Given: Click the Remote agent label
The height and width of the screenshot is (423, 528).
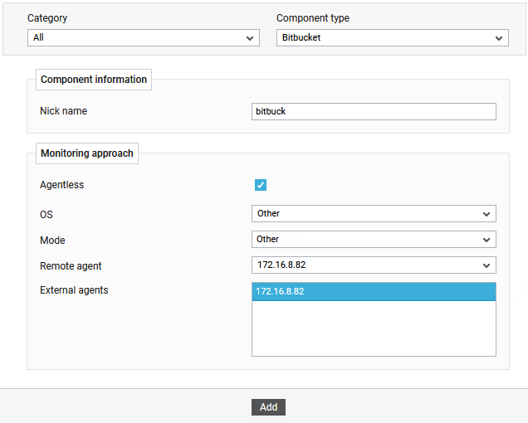Looking at the screenshot, I should (x=71, y=266).
